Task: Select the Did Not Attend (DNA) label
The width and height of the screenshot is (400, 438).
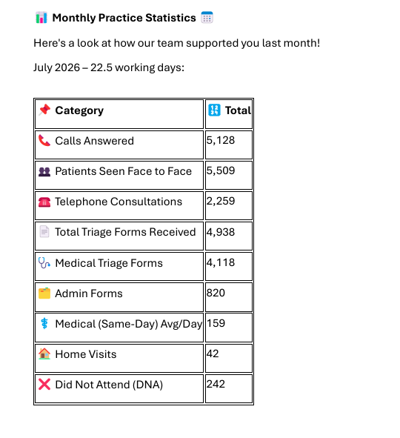Action: click(x=109, y=385)
